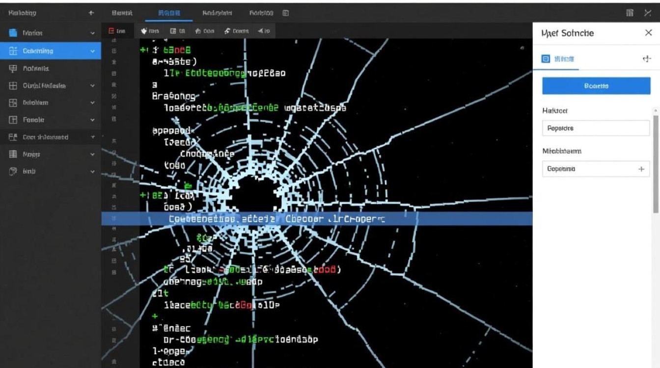660x368 pixels.
Task: Click the plus icon in the sidebar header
Action: [91, 13]
